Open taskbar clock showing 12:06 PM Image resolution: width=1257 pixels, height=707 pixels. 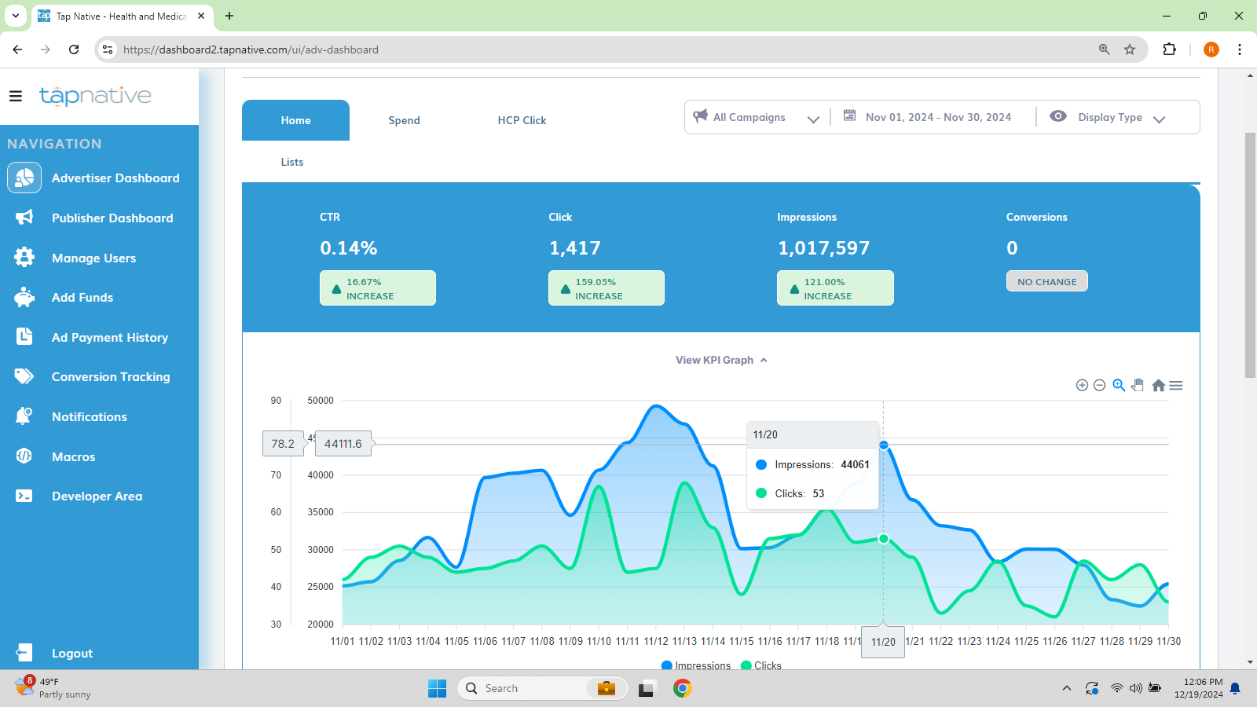(x=1199, y=688)
